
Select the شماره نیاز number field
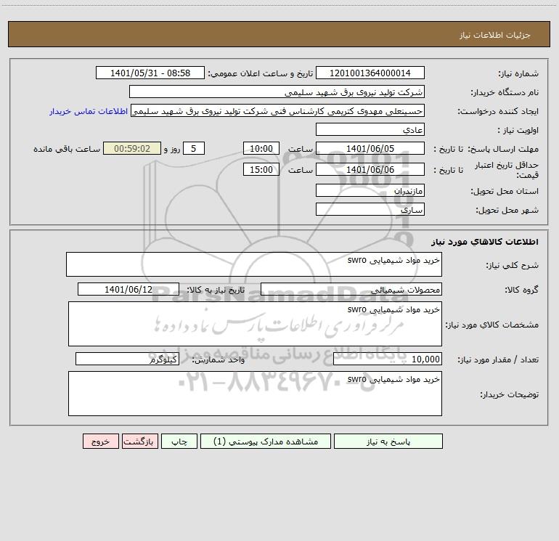tap(370, 73)
